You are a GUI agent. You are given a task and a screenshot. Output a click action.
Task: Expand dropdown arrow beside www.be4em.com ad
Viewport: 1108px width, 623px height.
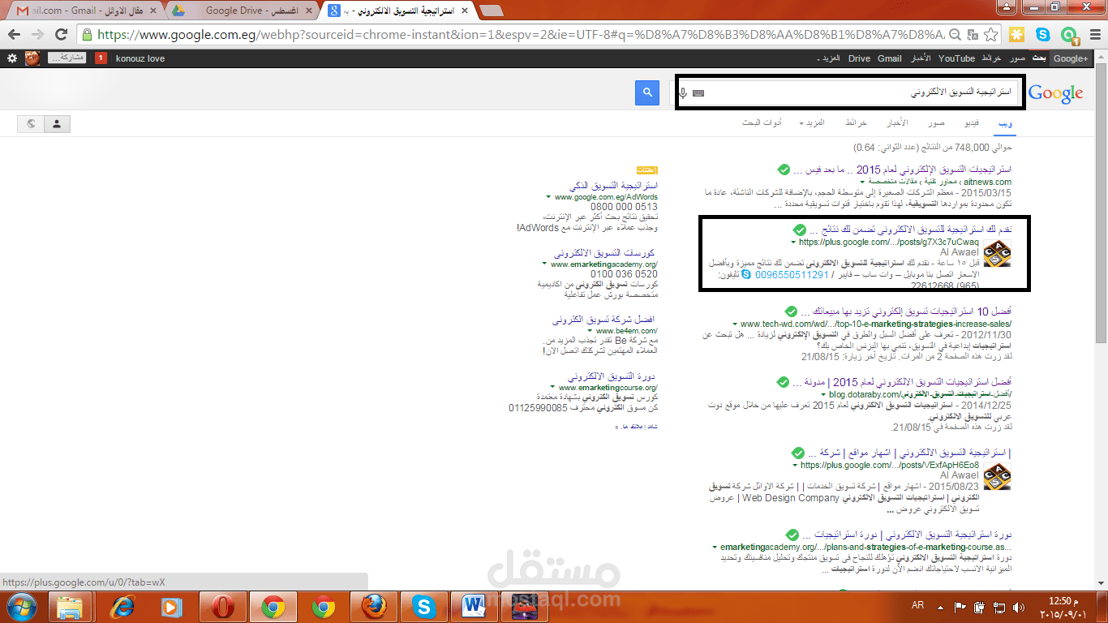click(591, 331)
